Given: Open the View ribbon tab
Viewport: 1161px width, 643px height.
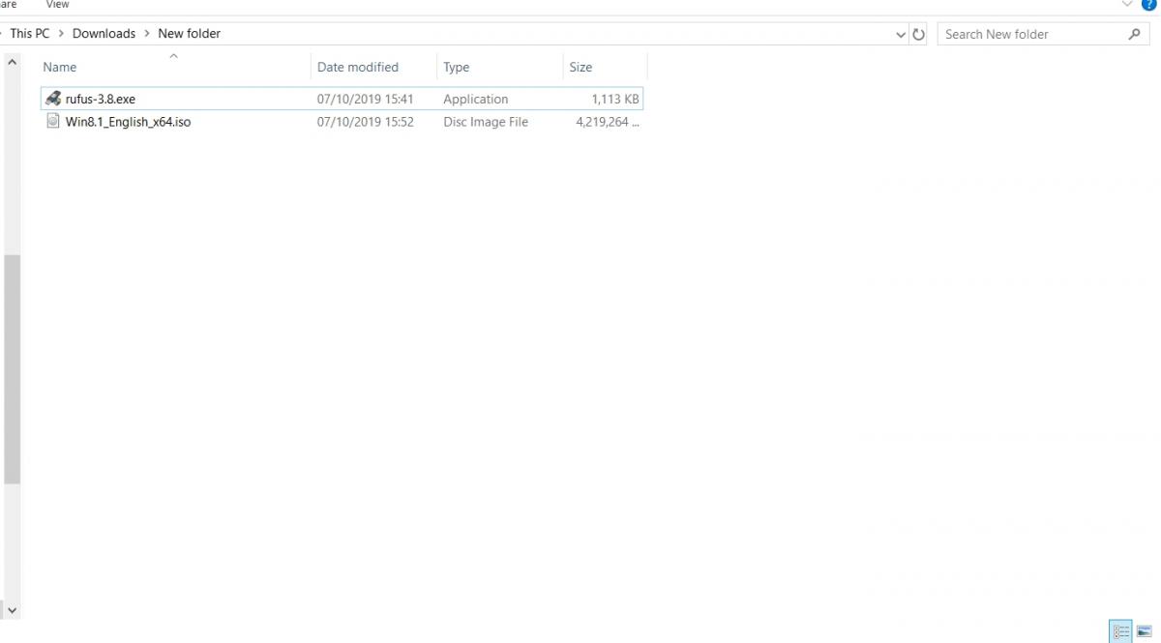Looking at the screenshot, I should tap(58, 5).
